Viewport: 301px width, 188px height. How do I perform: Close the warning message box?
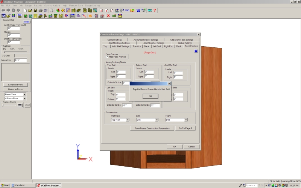[169, 83]
